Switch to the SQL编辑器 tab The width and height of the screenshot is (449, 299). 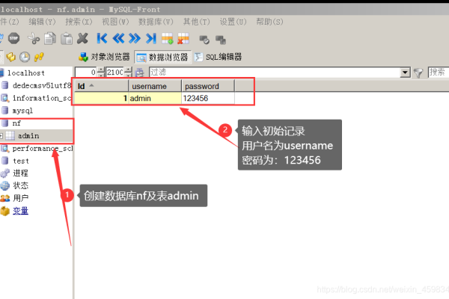point(217,57)
